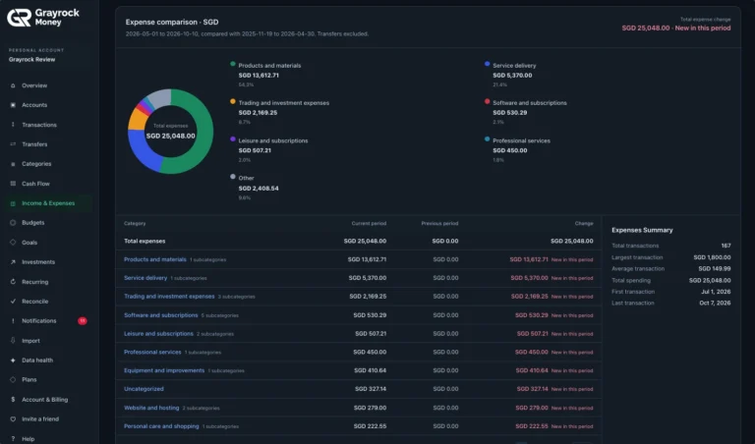Click the Change column header

tap(584, 223)
